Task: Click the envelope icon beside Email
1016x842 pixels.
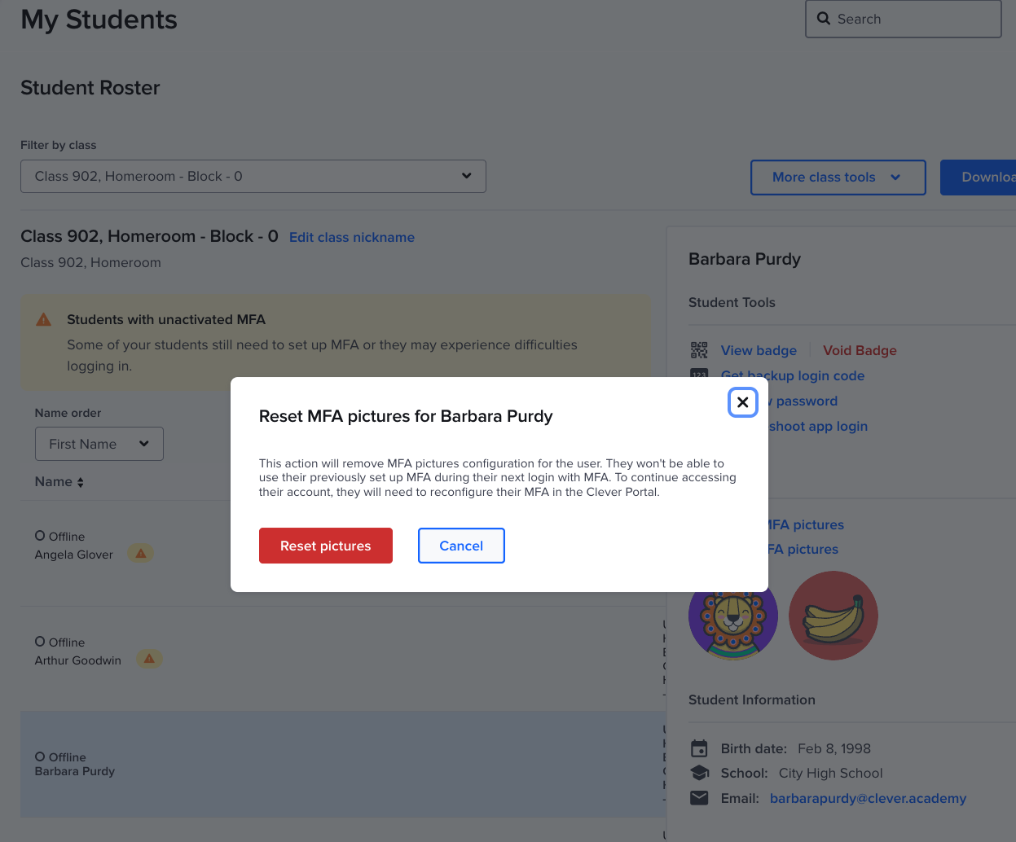Action: pyautogui.click(x=699, y=798)
